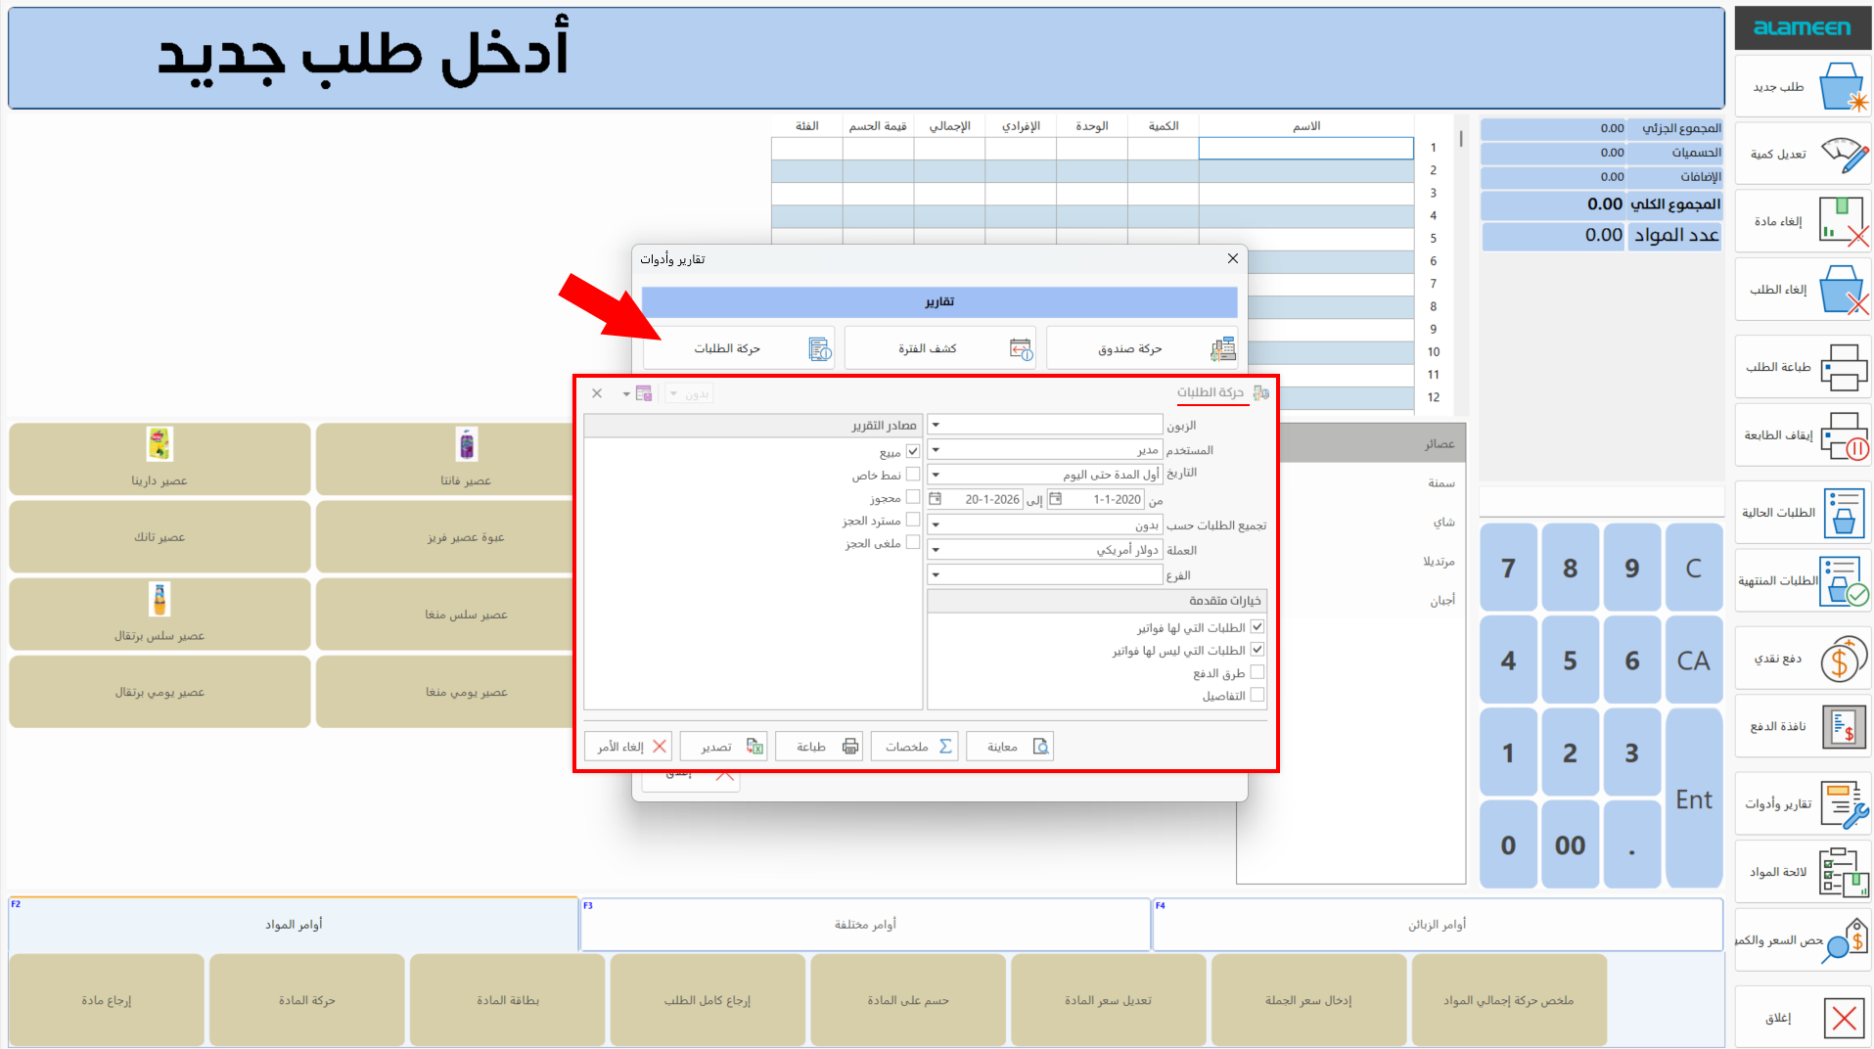Open حركة الطلبات report button in reports dialog

739,348
